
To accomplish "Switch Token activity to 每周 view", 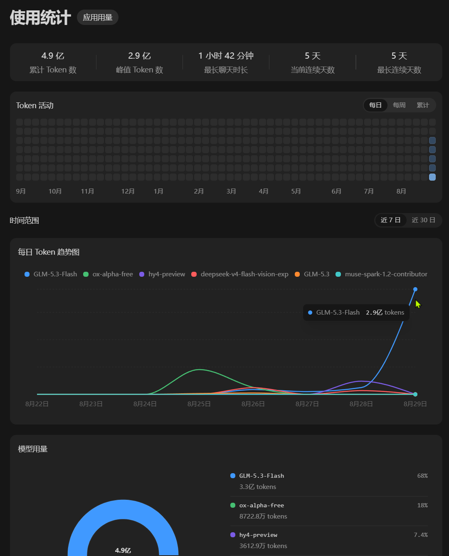I will [x=399, y=105].
